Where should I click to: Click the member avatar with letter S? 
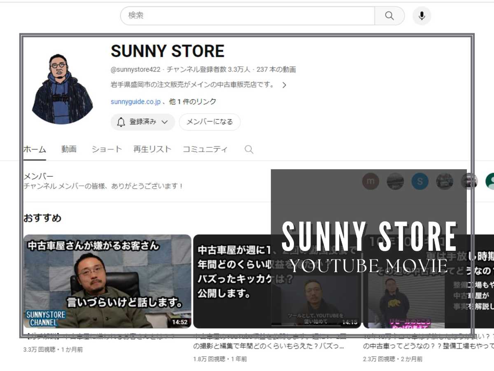420,181
